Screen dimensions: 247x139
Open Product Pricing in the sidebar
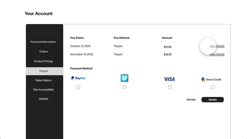click(x=43, y=61)
